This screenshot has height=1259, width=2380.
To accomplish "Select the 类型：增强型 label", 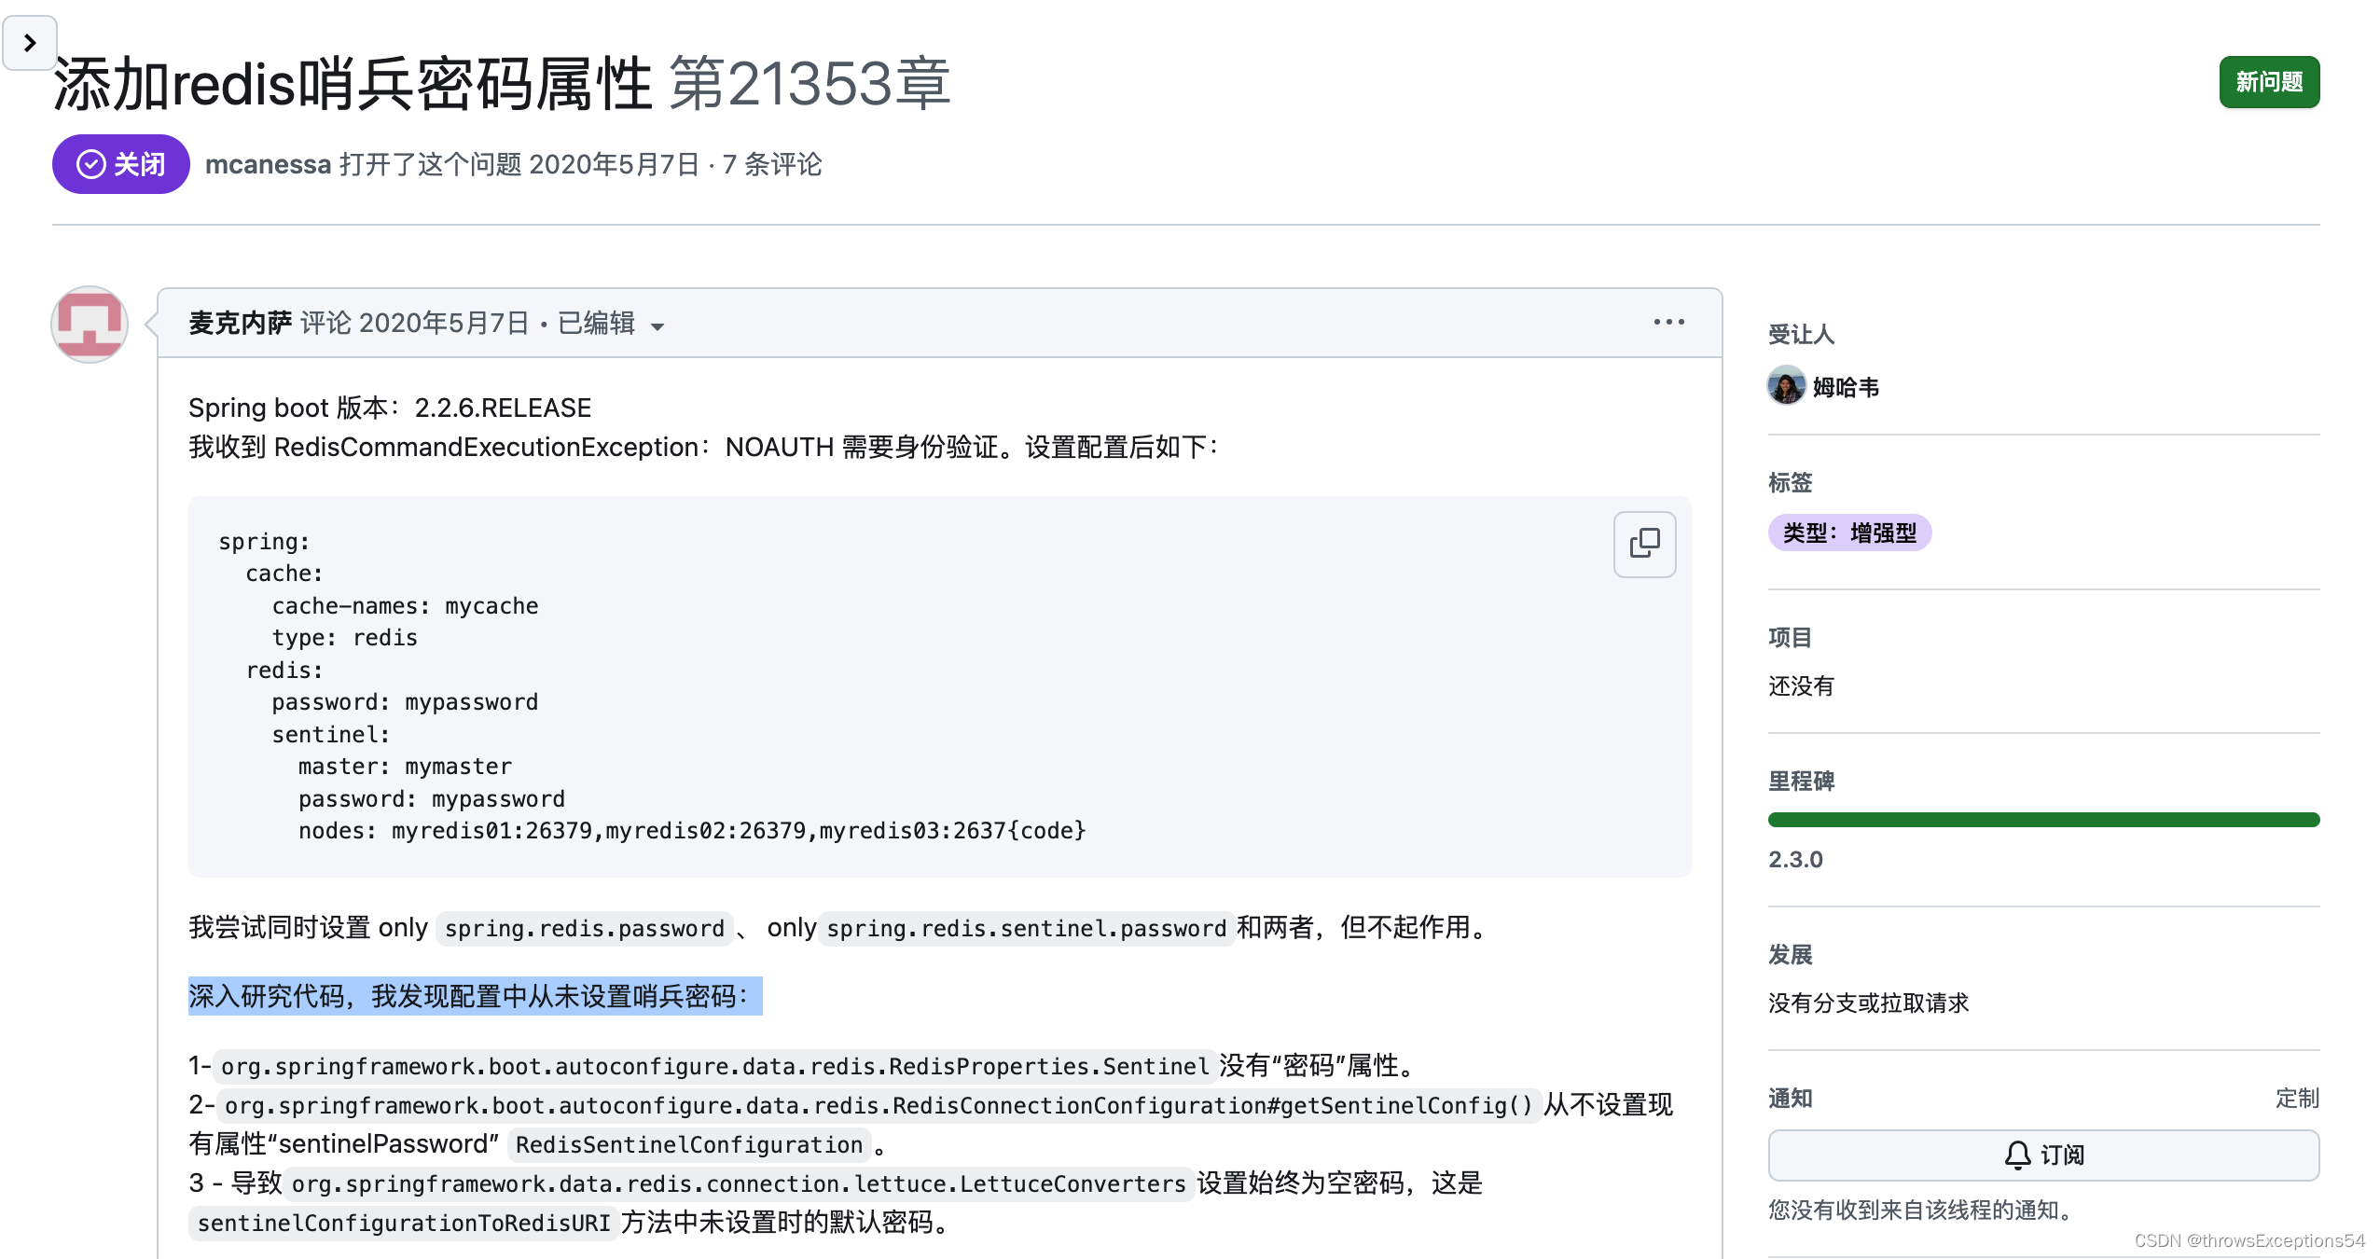I will pos(1848,533).
